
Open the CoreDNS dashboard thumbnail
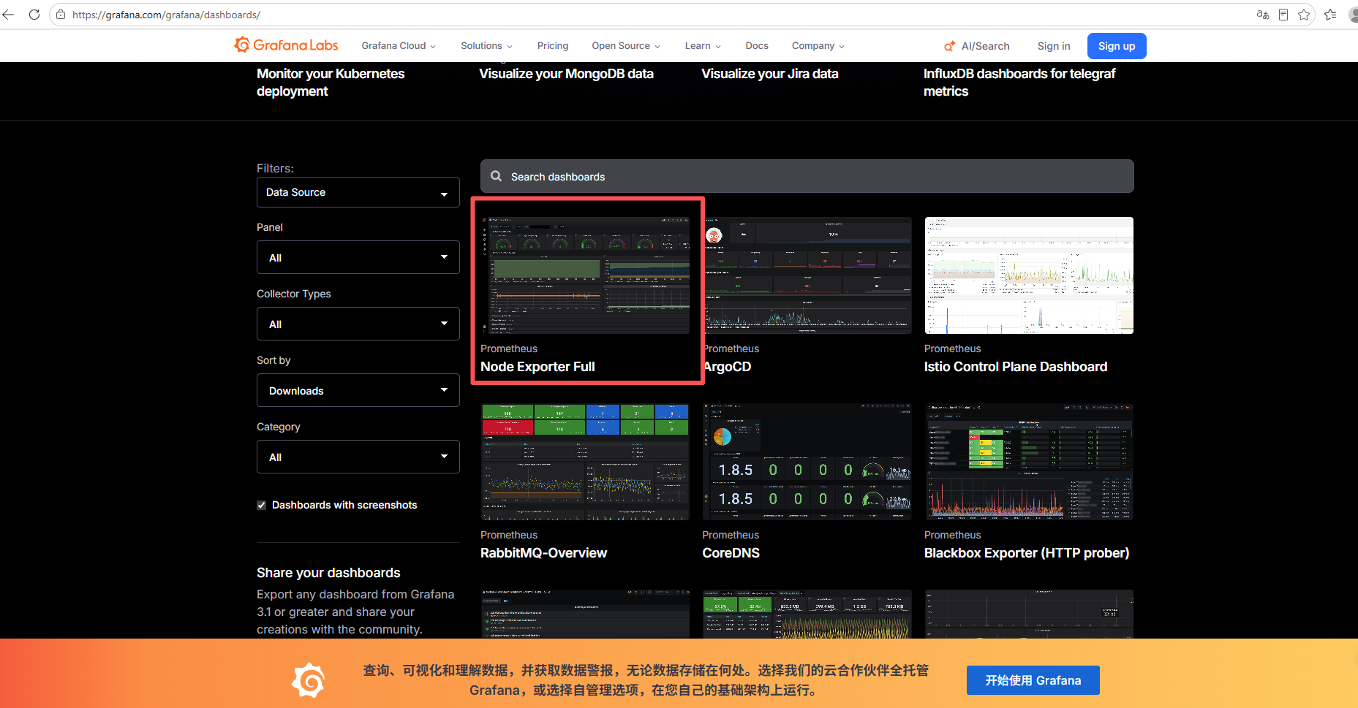[807, 462]
